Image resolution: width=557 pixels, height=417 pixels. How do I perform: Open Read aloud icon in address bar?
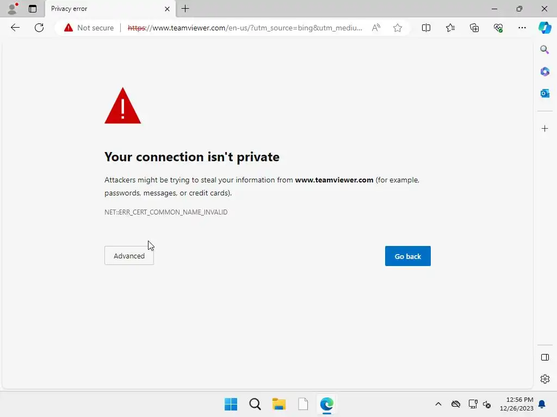point(376,28)
